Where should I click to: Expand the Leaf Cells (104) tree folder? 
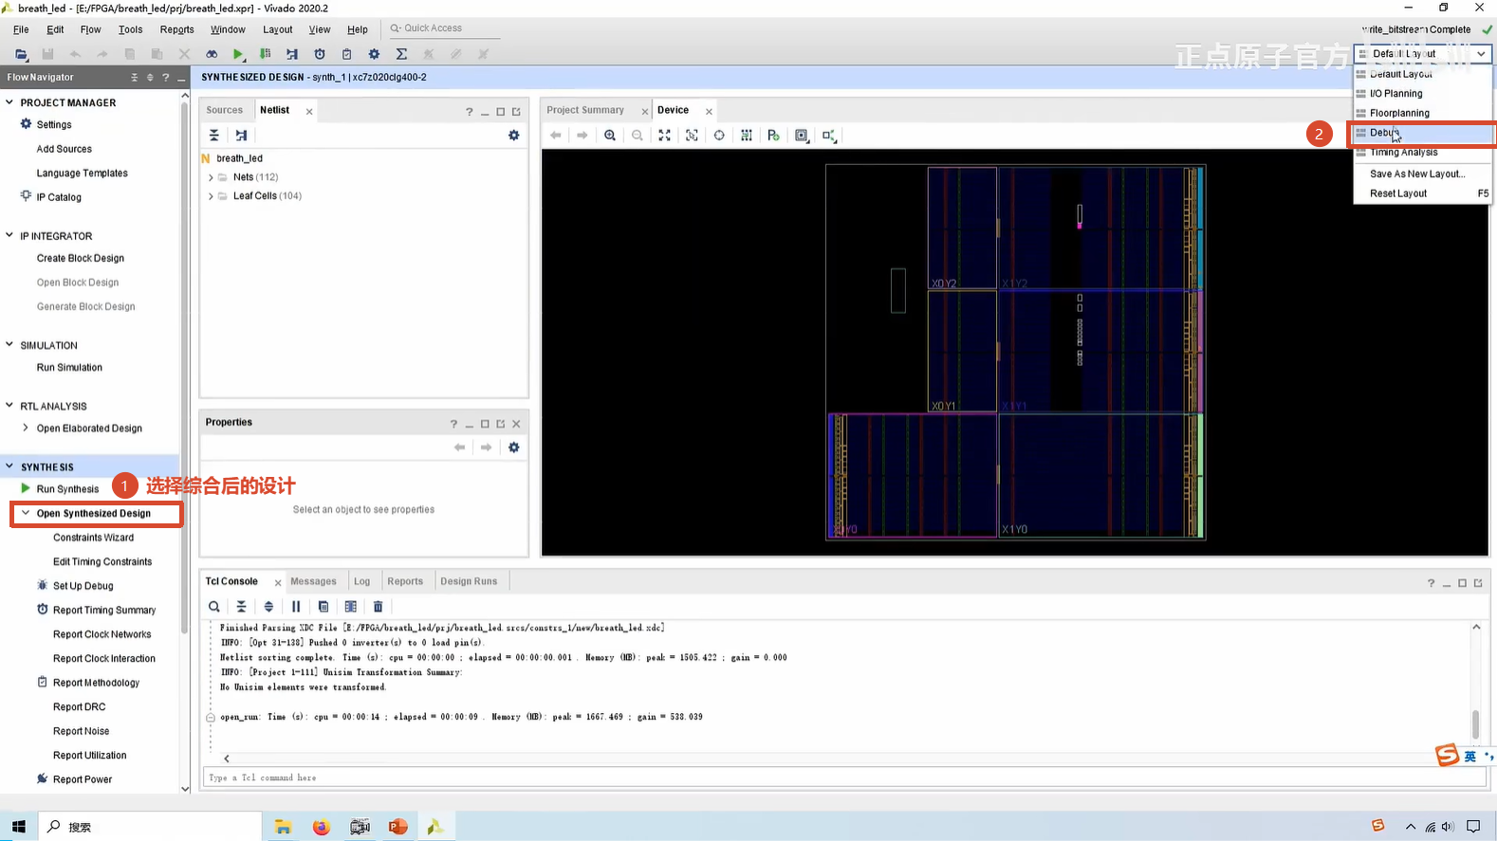pyautogui.click(x=211, y=196)
